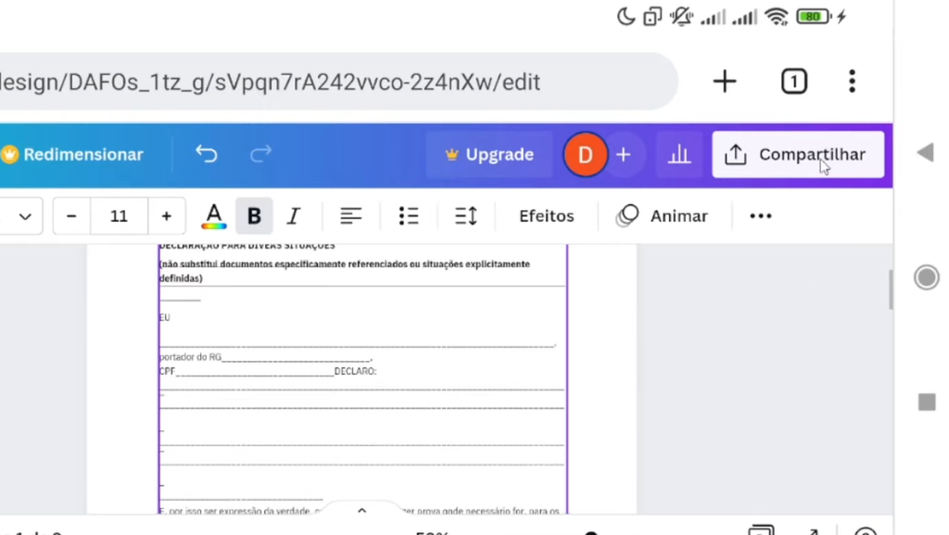Click the Compartilhar share button
The width and height of the screenshot is (949, 535).
click(798, 155)
